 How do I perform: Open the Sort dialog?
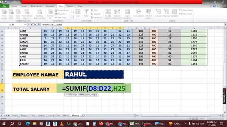tap(78, 13)
